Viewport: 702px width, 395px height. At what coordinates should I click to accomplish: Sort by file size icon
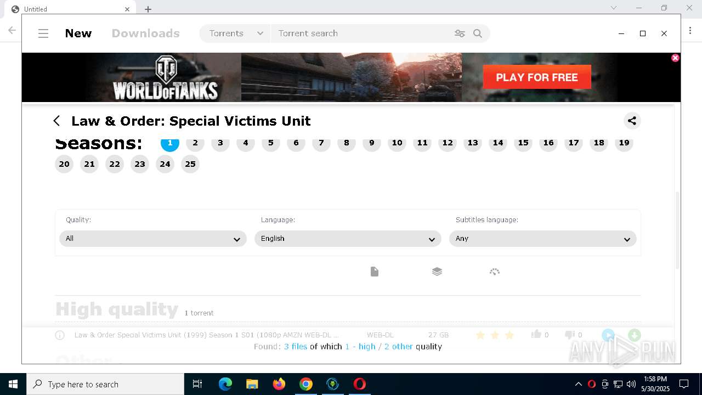(x=375, y=272)
